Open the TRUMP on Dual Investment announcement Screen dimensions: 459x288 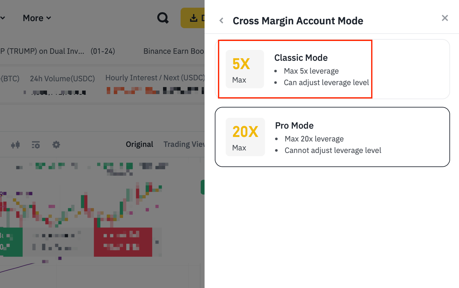(42, 51)
